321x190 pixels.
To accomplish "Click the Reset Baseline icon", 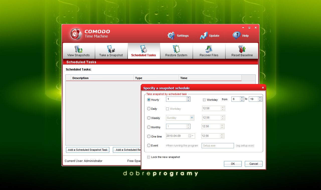I will tap(242, 49).
